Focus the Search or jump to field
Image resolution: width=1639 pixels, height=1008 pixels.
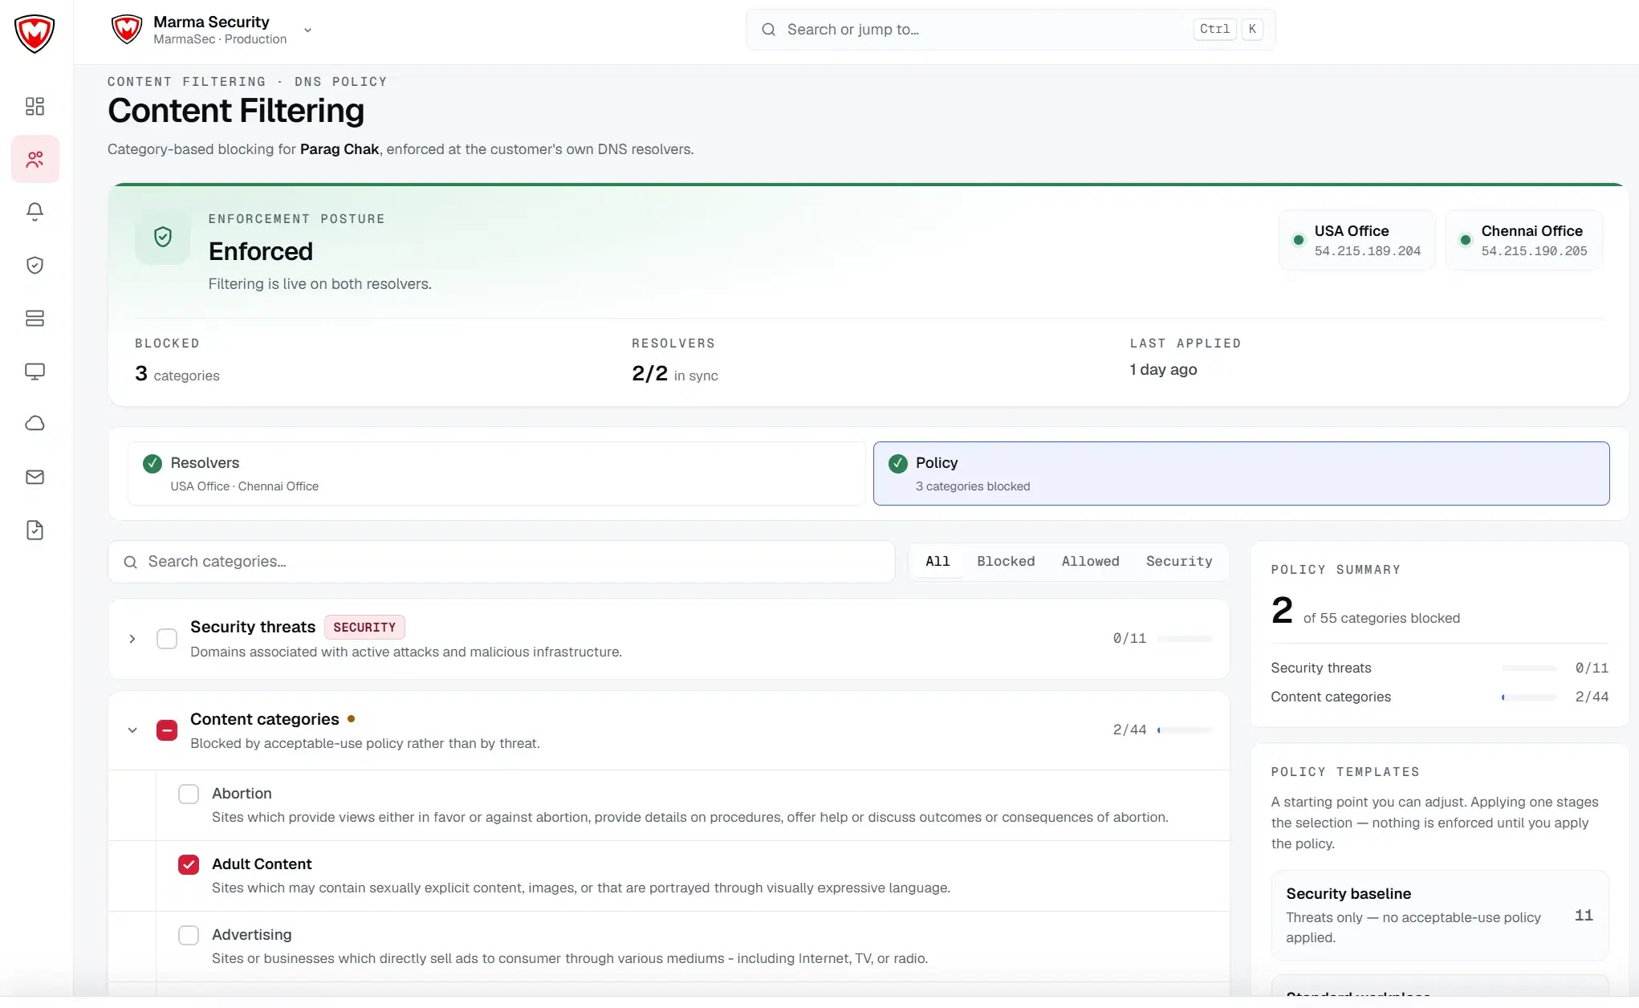pos(1011,30)
